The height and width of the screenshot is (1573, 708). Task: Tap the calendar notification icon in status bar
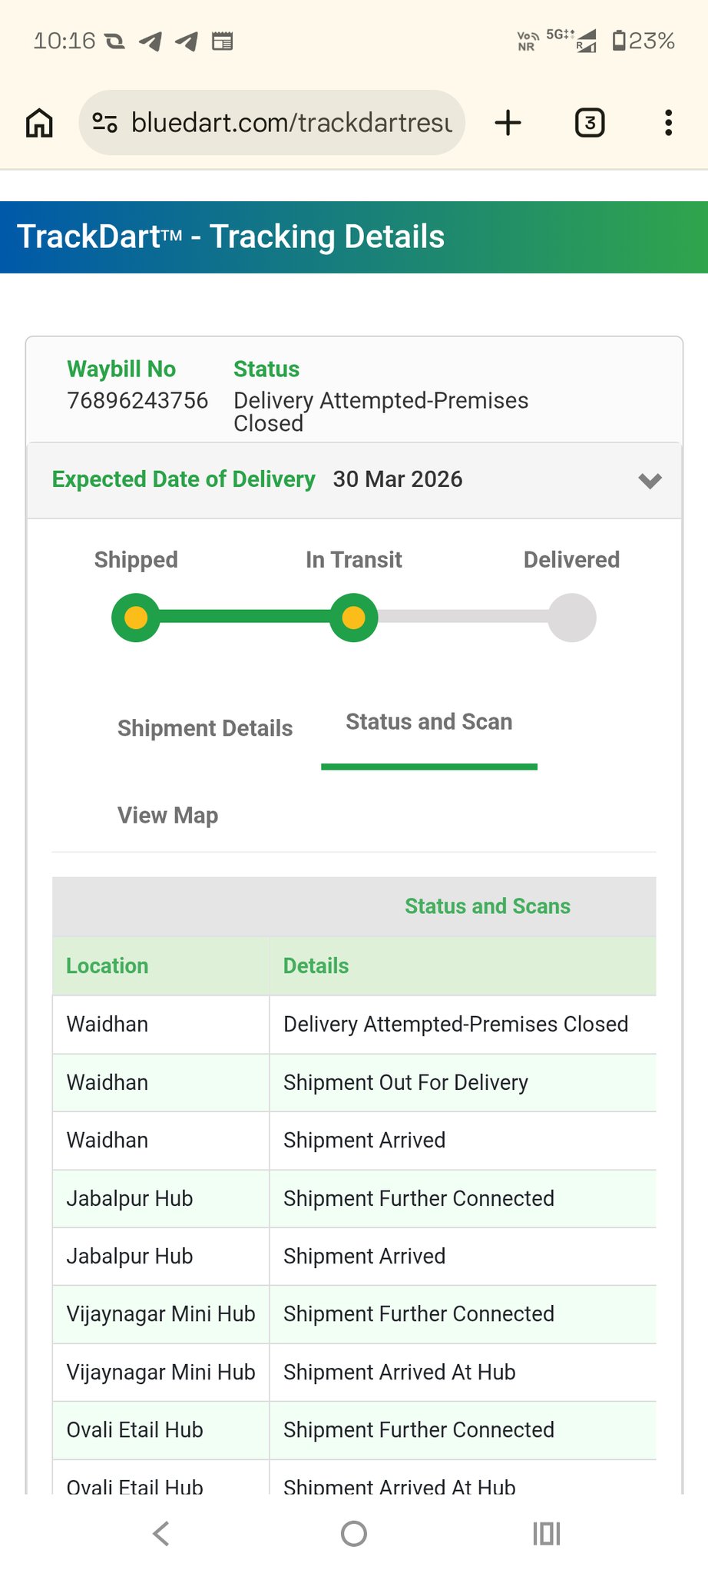tap(223, 41)
